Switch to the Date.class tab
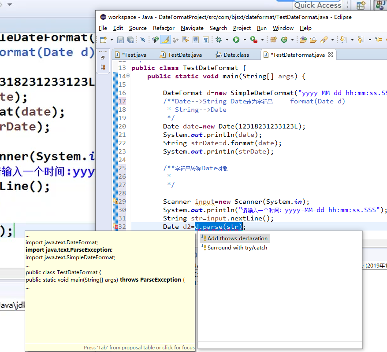 (x=233, y=55)
